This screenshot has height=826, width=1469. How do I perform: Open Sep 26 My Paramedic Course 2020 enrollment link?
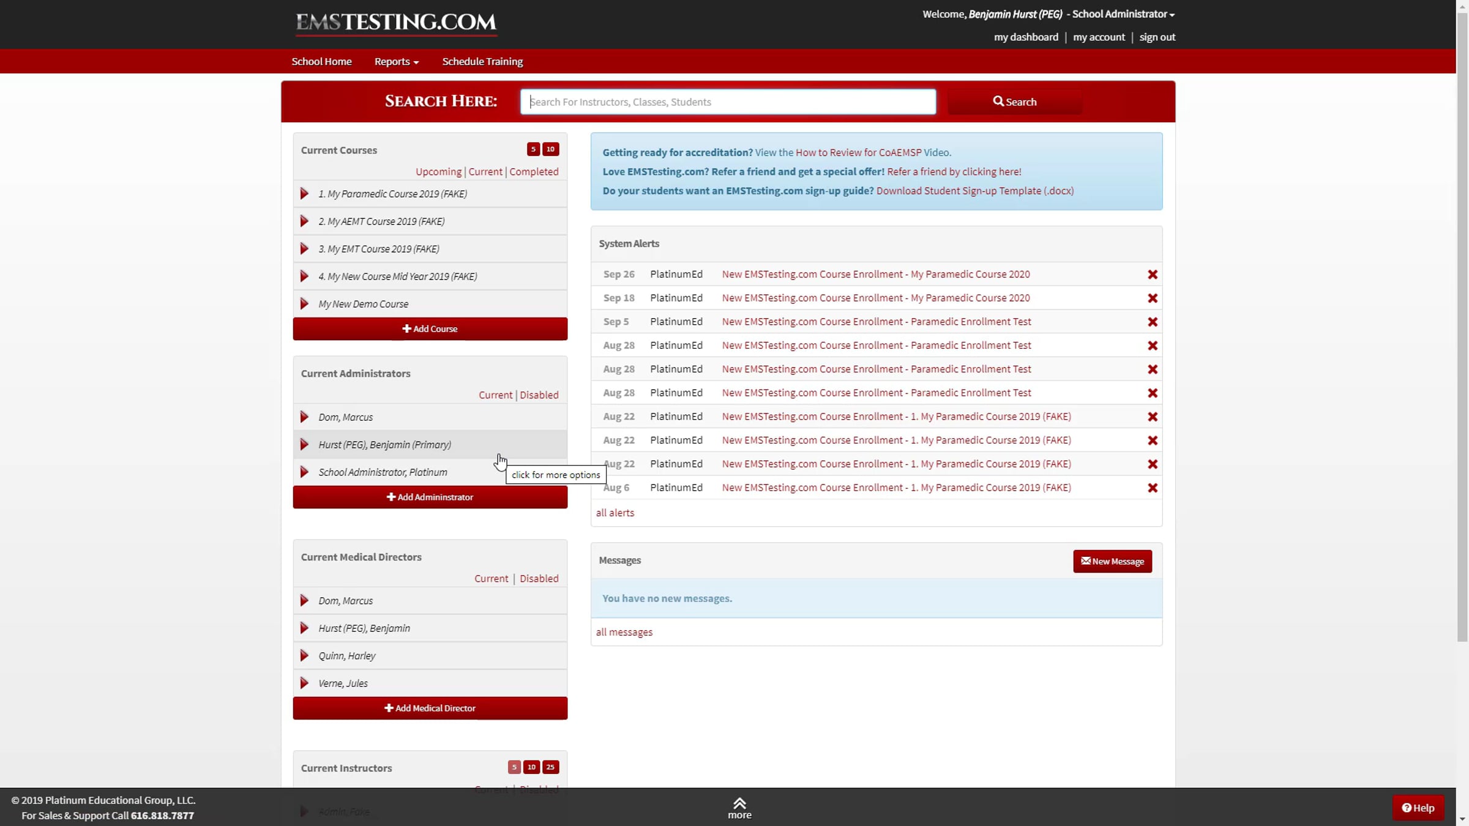tap(875, 274)
